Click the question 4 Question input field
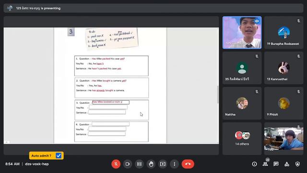 pos(111,124)
